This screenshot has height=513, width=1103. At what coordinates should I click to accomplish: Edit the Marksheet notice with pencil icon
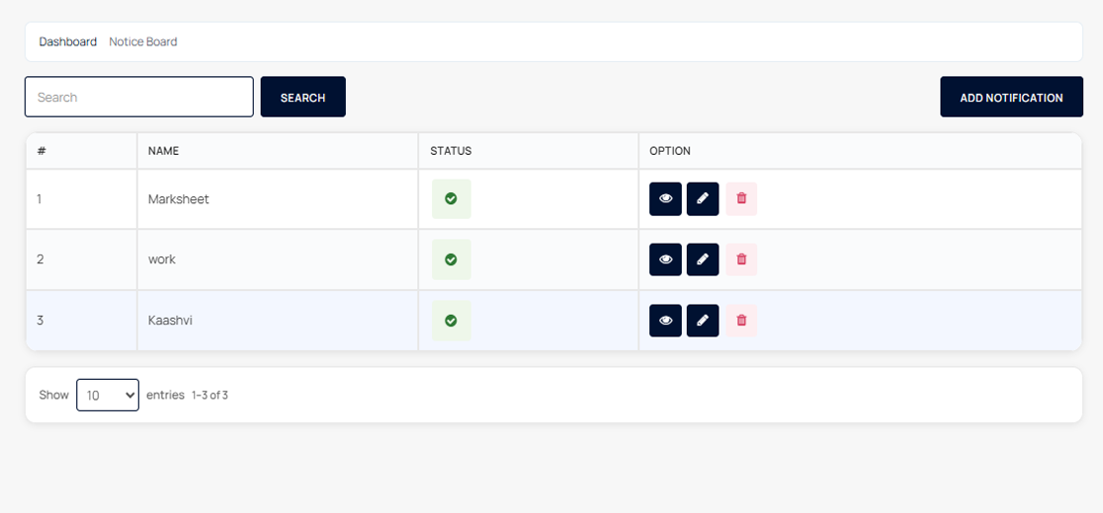[x=703, y=198]
